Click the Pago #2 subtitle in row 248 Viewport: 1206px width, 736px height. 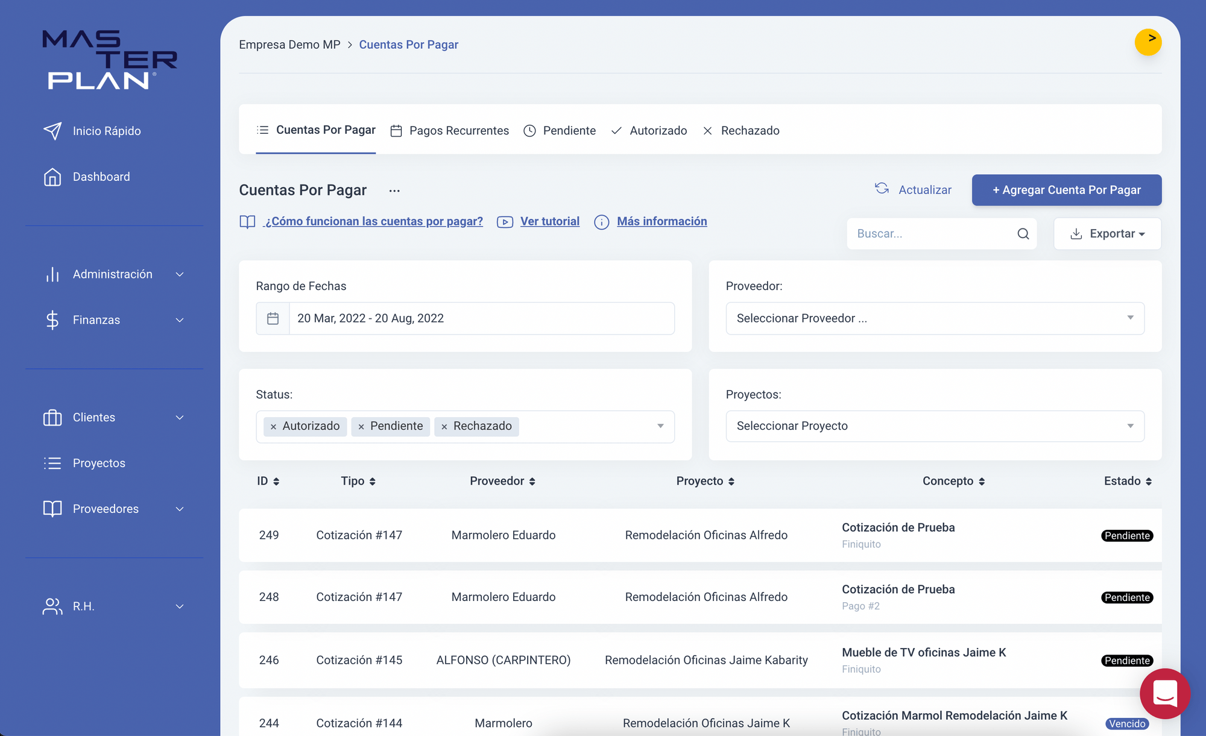tap(861, 606)
